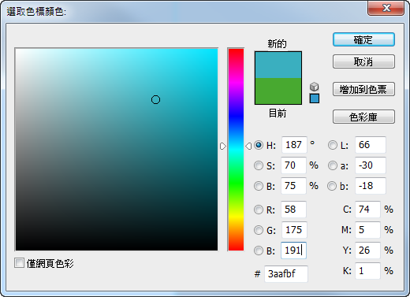
Task: Click the web-safe color cube warning icon
Action: click(315, 87)
